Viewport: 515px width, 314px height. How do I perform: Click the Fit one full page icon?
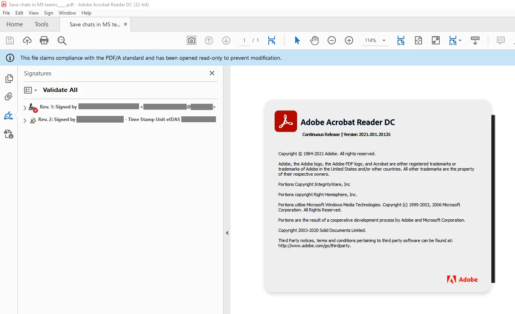click(418, 40)
